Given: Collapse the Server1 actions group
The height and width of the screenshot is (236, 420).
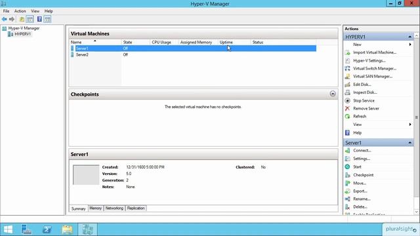Looking at the screenshot, I should point(409,143).
